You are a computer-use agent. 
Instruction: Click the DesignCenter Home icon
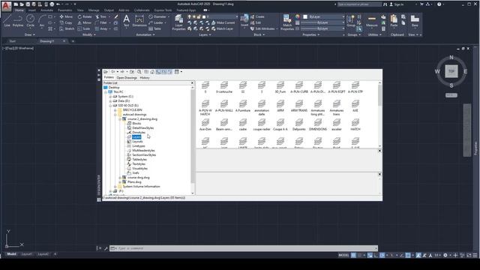(x=152, y=72)
